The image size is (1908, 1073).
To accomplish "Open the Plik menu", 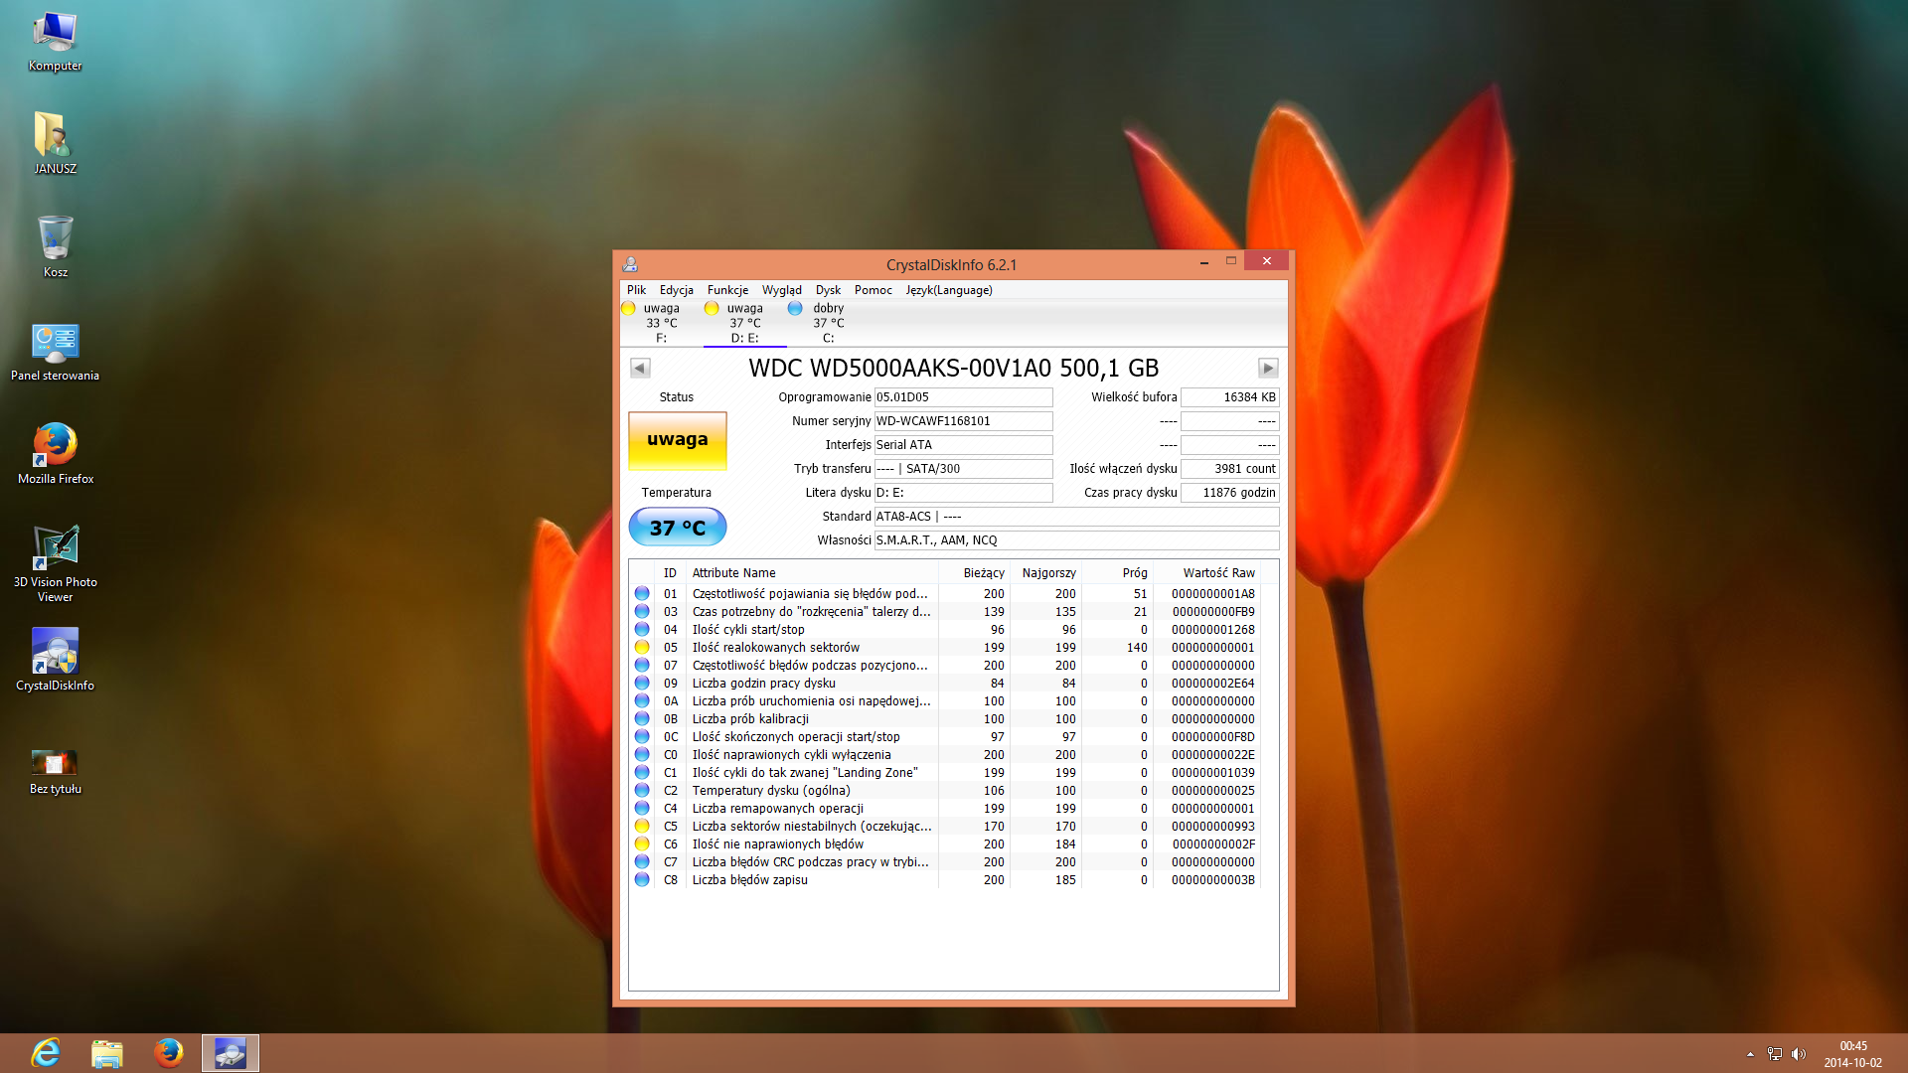I will pyautogui.click(x=636, y=290).
